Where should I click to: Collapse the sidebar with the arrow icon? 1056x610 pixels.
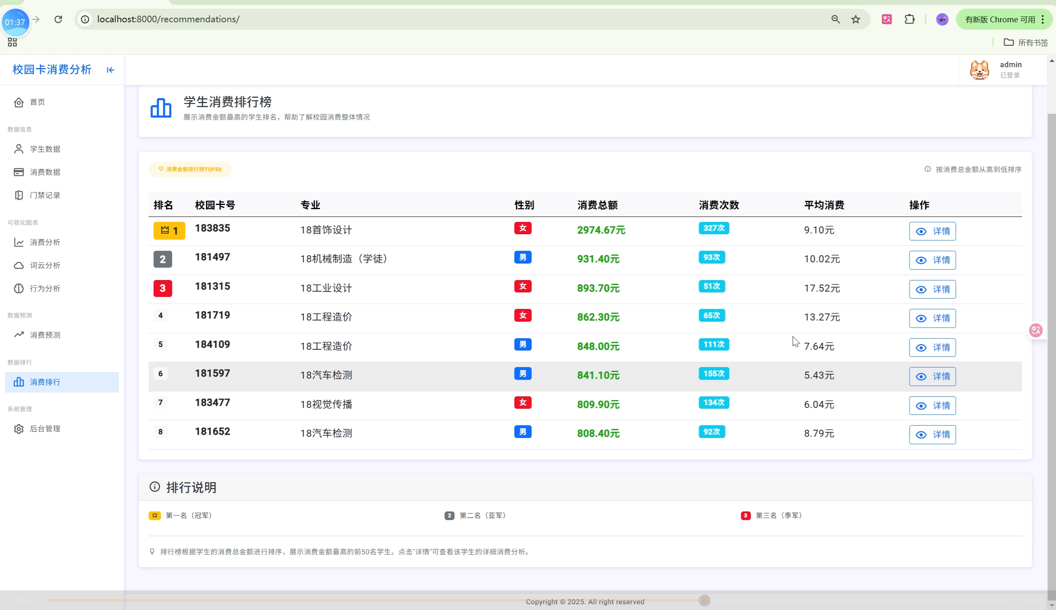click(110, 70)
